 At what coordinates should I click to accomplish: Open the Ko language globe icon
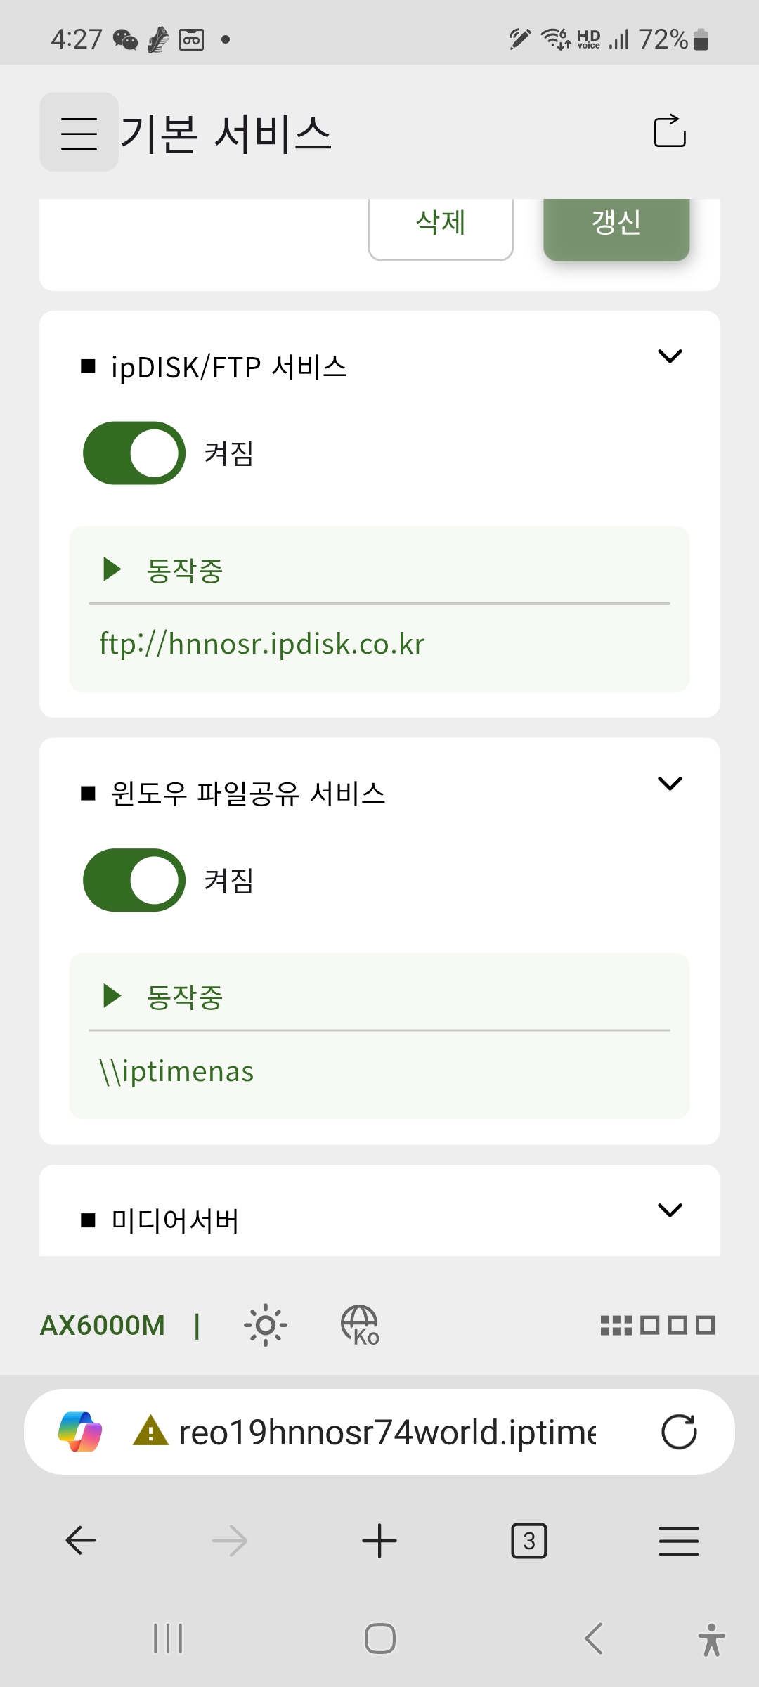pos(360,1325)
